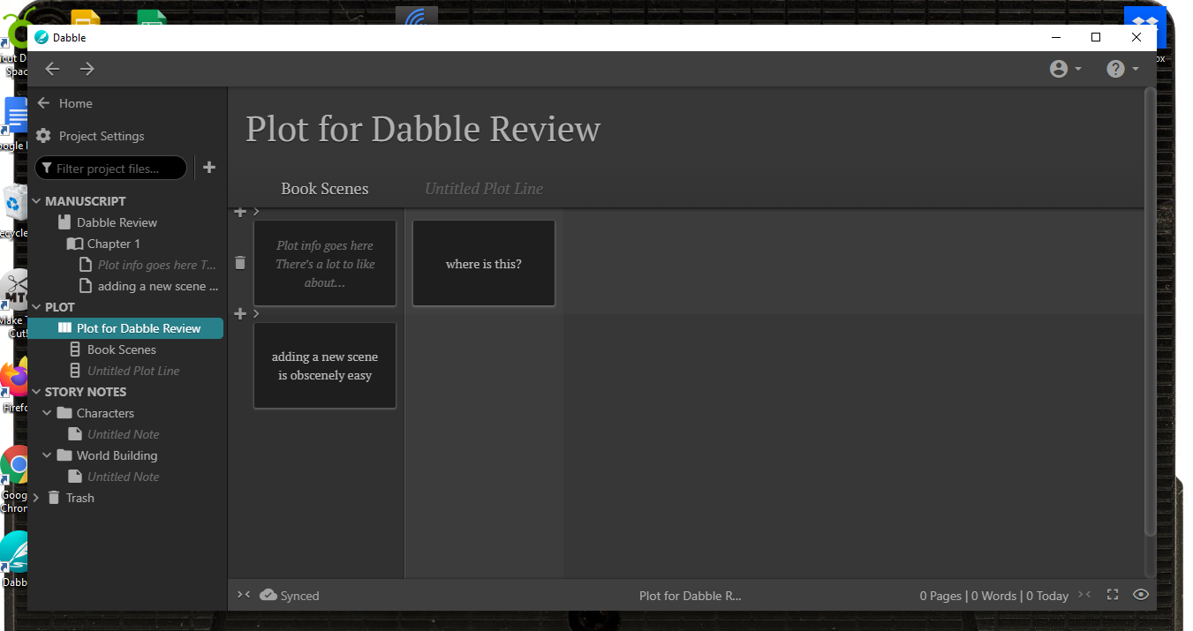This screenshot has width=1193, height=631.
Task: Delete scene using the trash can icon
Action: [240, 263]
